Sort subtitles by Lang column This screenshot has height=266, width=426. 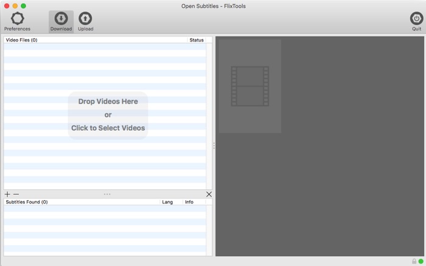pyautogui.click(x=171, y=202)
